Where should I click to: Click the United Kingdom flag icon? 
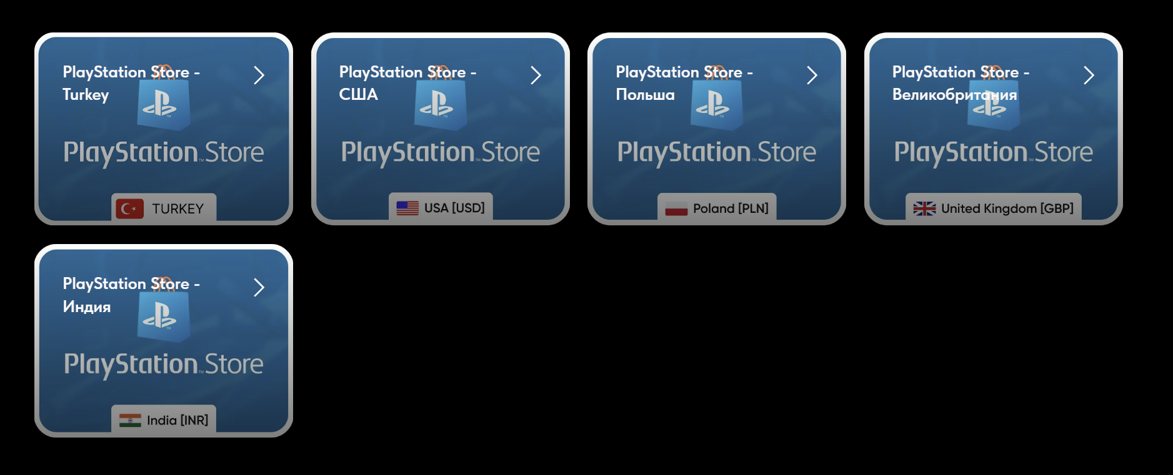coord(924,208)
